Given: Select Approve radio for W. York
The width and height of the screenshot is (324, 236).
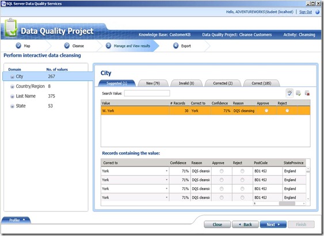Looking at the screenshot, I should (x=266, y=111).
